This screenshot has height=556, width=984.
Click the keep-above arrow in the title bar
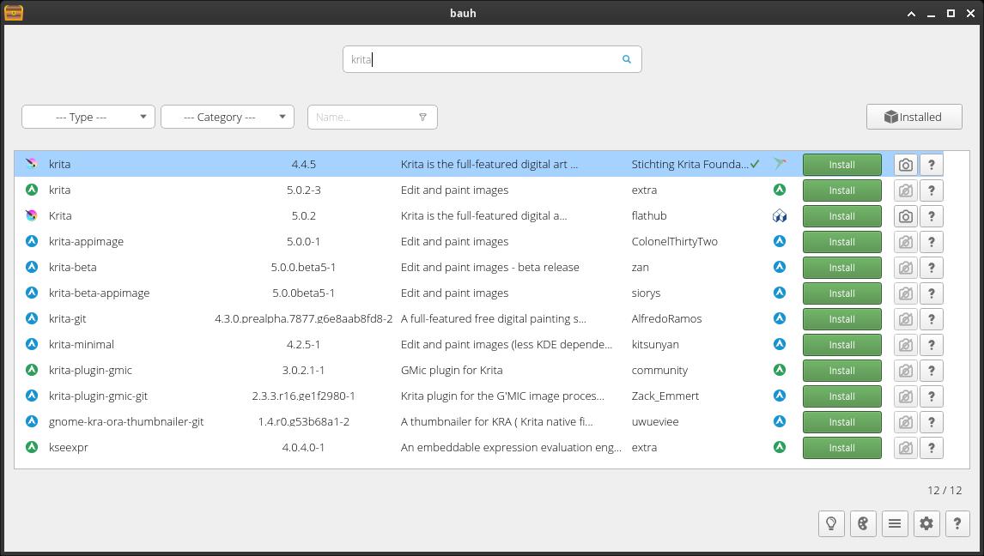click(911, 13)
